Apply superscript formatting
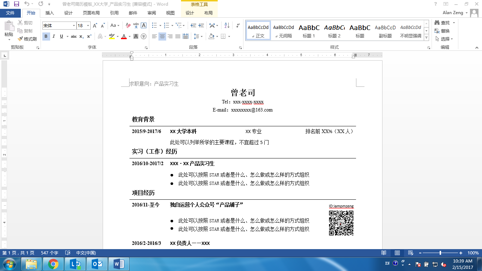Image resolution: width=482 pixels, height=271 pixels. tap(89, 36)
